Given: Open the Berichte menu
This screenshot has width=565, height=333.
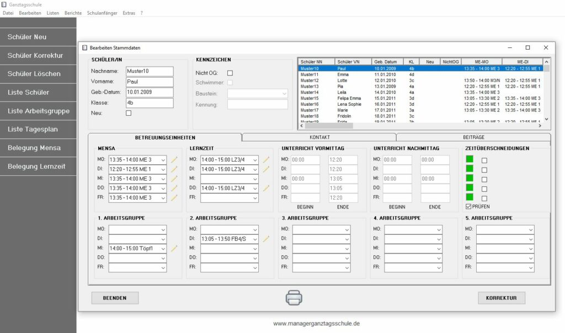Looking at the screenshot, I should (x=73, y=13).
